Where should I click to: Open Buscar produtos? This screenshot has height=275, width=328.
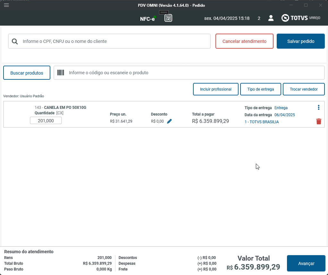[x=27, y=73]
